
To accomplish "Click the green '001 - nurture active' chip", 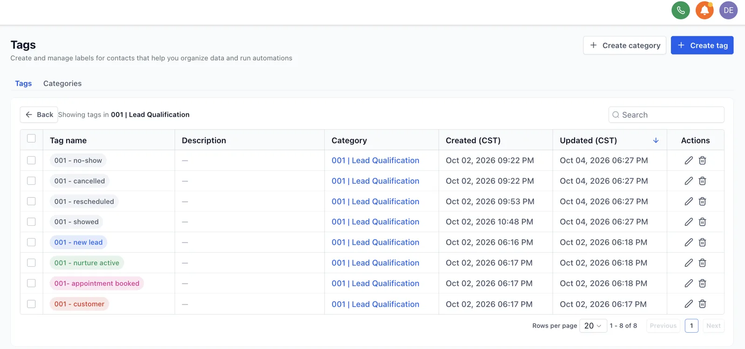I will [x=87, y=263].
